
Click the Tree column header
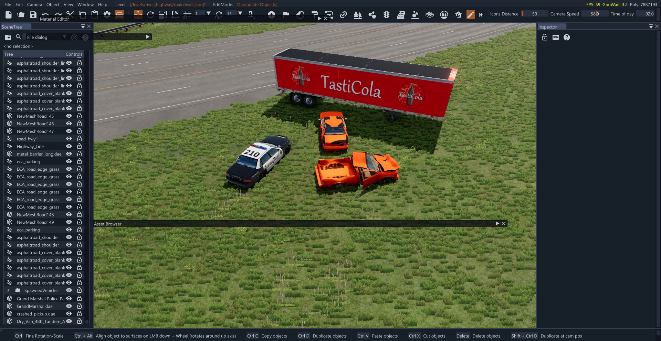click(9, 54)
